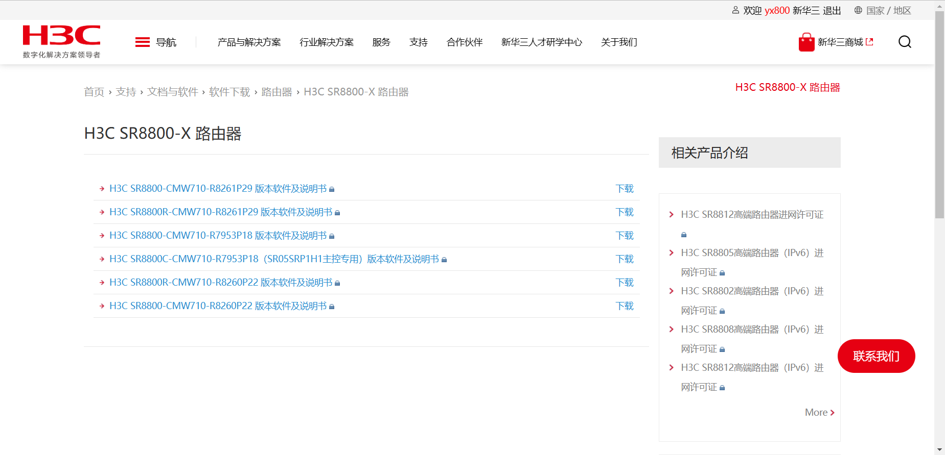Open H3C SR8812高端路由器进网许可证
This screenshot has height=455, width=945.
(x=752, y=215)
